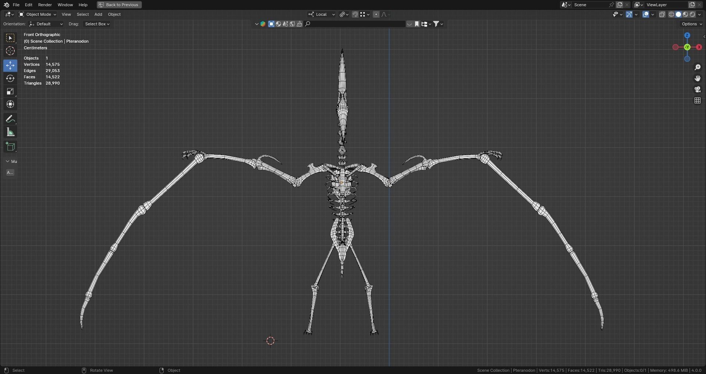Open the snapping options dropdown
The height and width of the screenshot is (374, 706).
tap(365, 14)
